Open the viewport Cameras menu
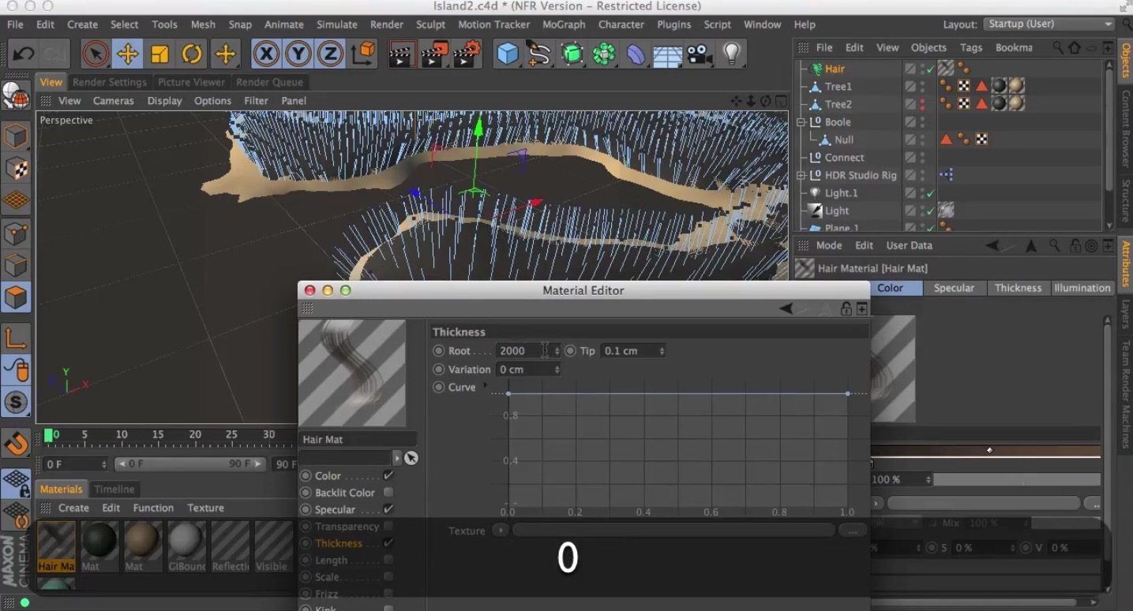 tap(113, 101)
